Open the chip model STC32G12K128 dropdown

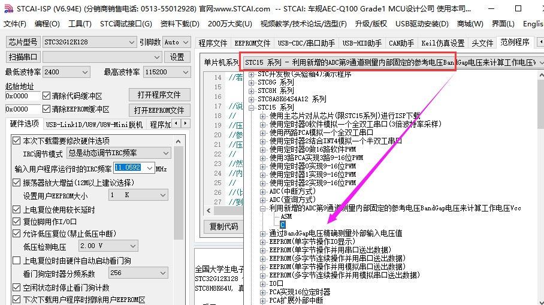131,42
